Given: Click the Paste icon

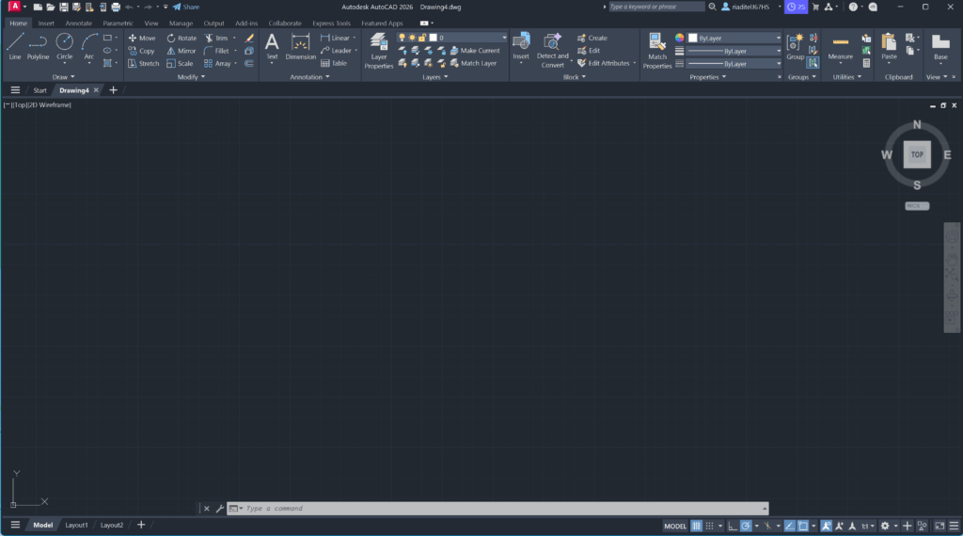Looking at the screenshot, I should click(889, 46).
